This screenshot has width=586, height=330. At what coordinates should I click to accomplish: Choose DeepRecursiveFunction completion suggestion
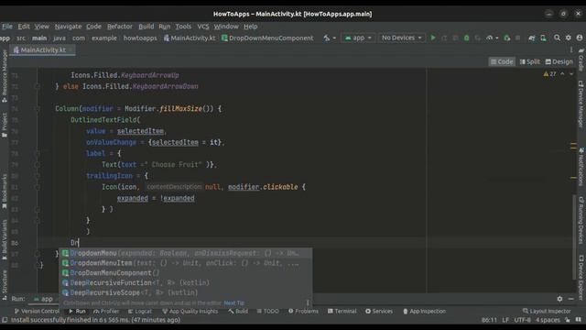pyautogui.click(x=186, y=283)
